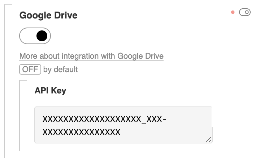Open 'More about integration with Google Drive' link

coord(91,56)
